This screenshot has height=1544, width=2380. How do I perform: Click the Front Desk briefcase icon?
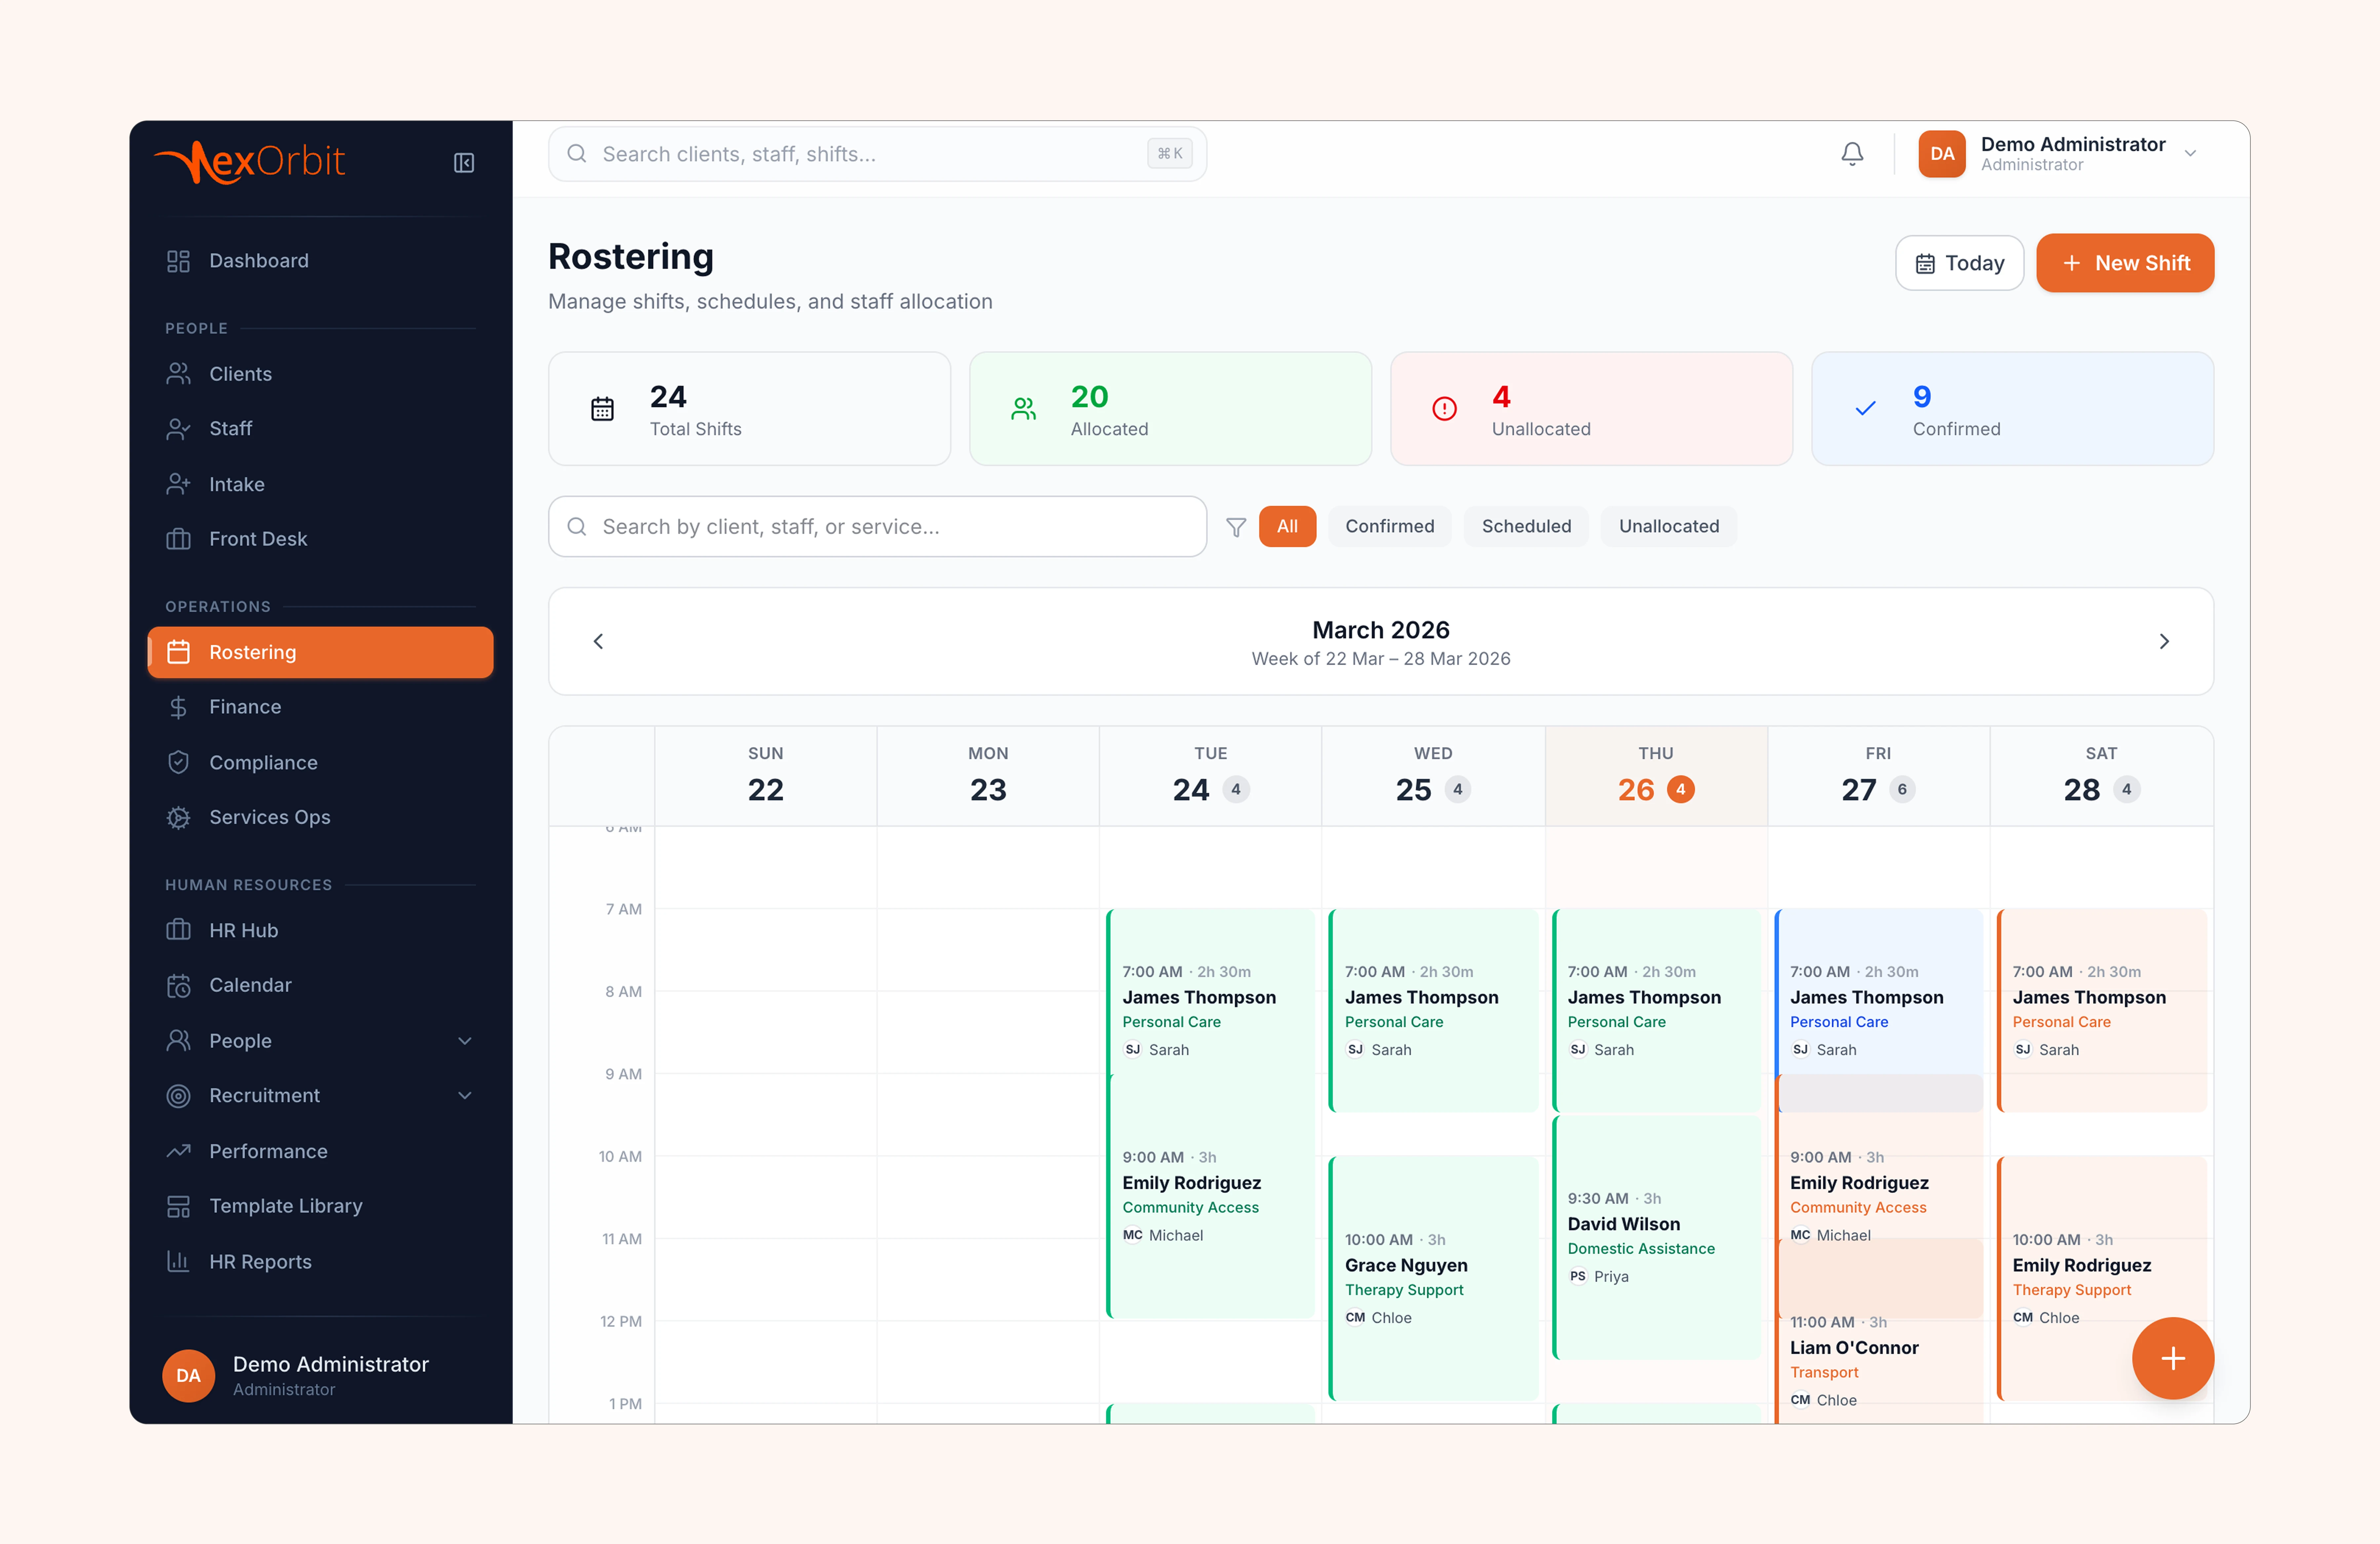[178, 539]
